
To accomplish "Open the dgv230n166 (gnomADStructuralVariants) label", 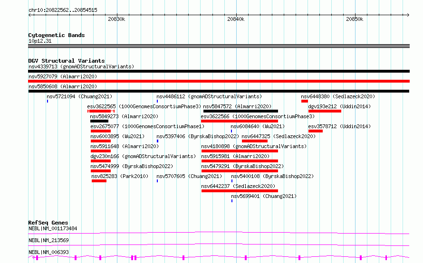I will 143,156.
